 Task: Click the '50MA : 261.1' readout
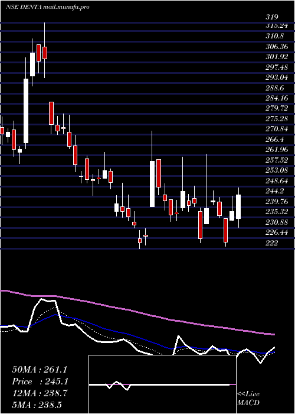coord(40,370)
